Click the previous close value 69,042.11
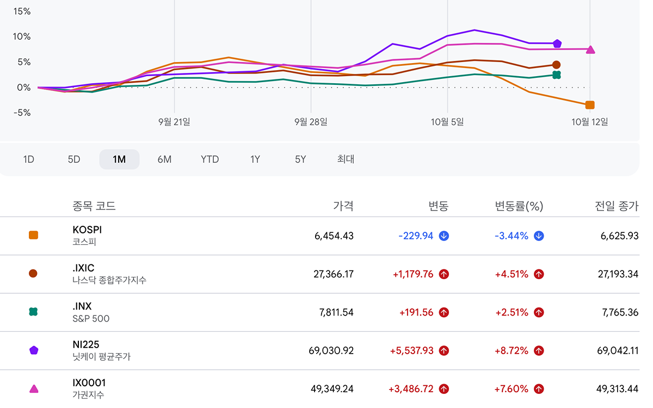The image size is (653, 408). click(618, 351)
